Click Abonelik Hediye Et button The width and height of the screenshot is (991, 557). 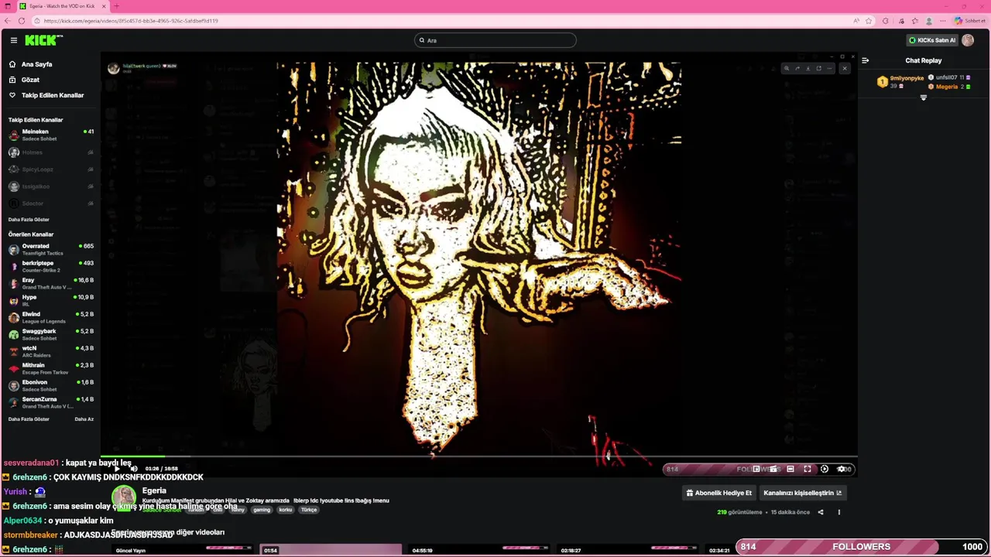coord(718,493)
